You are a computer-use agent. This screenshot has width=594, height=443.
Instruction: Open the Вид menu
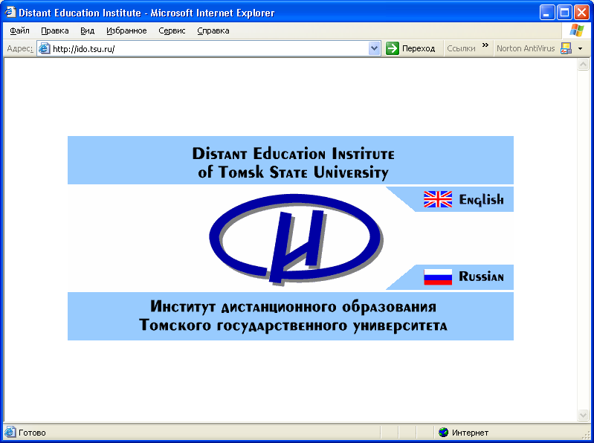[87, 30]
